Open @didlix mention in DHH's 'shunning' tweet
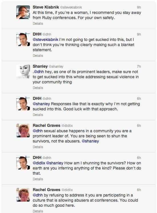157x213 pixels. pos(39,163)
